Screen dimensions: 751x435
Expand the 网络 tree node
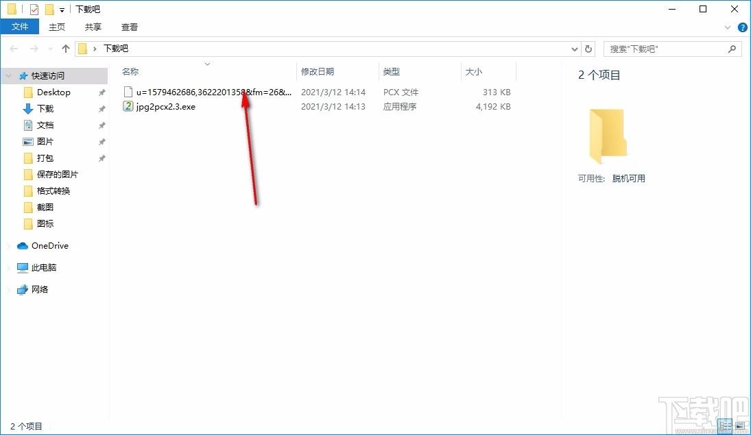point(9,289)
